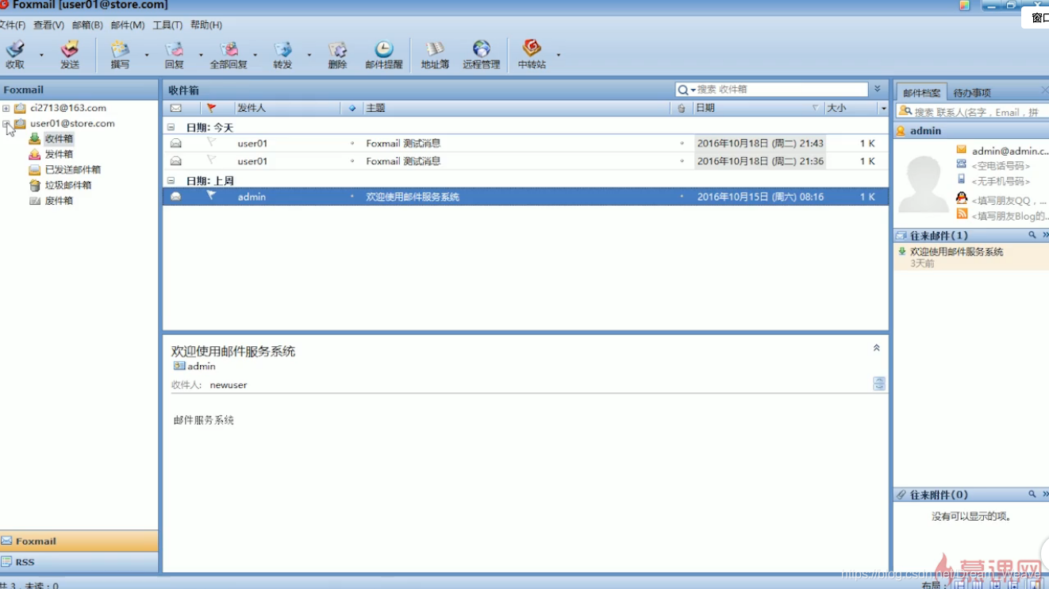Collapse the 日期: 上周 message group

(x=171, y=181)
